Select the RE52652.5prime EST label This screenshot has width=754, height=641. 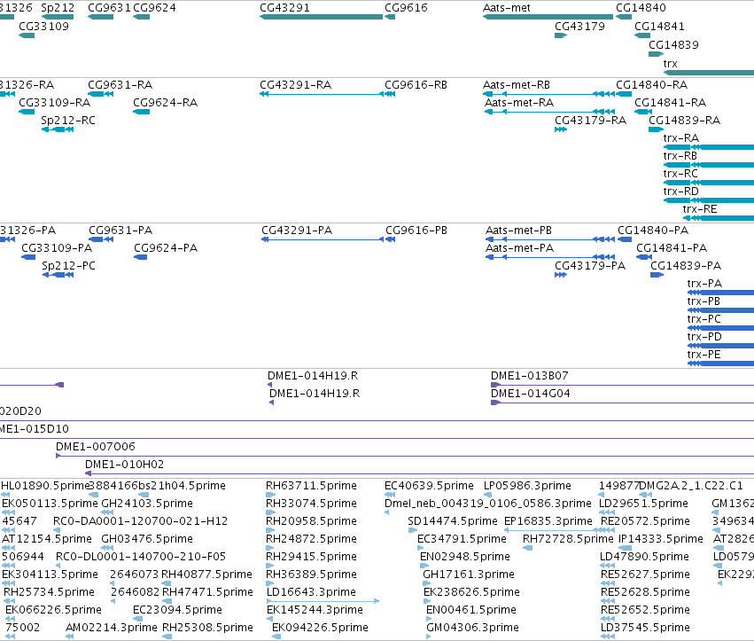645,610
